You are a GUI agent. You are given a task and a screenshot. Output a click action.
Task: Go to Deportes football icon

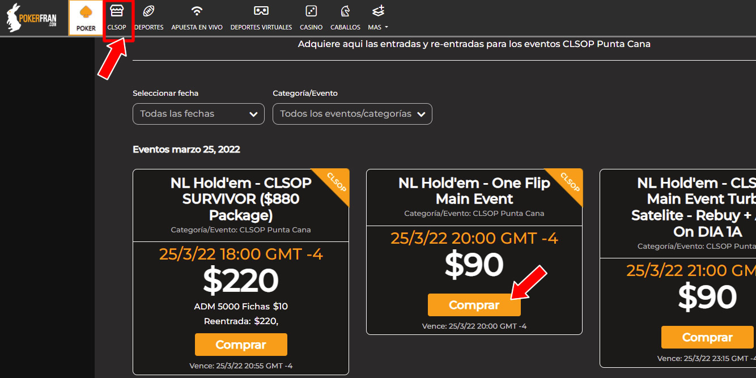[148, 11]
